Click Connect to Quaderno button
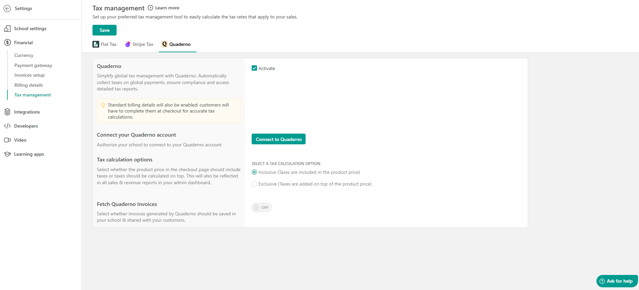This screenshot has height=290, width=639. click(278, 139)
